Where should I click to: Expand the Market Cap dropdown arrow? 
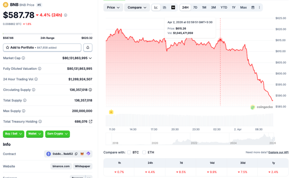tap(91, 58)
